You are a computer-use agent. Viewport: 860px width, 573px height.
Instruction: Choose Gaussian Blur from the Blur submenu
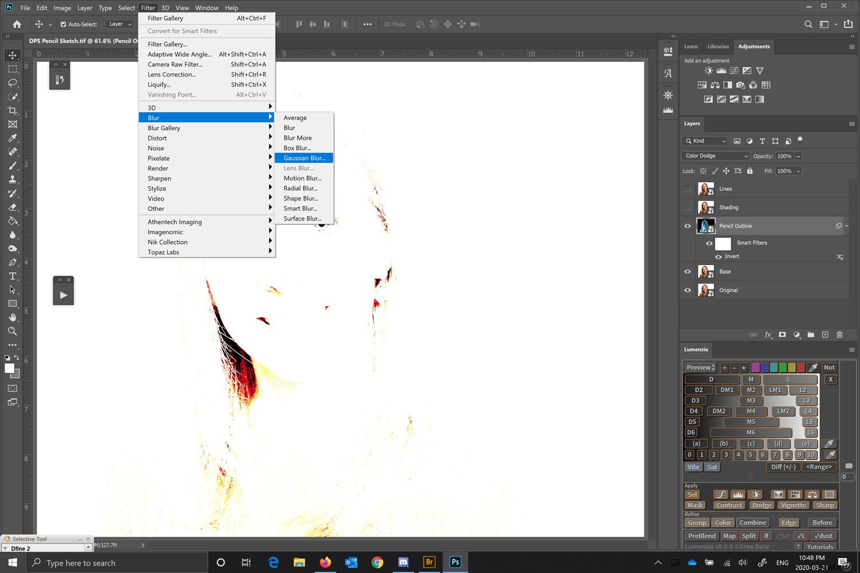pyautogui.click(x=304, y=158)
